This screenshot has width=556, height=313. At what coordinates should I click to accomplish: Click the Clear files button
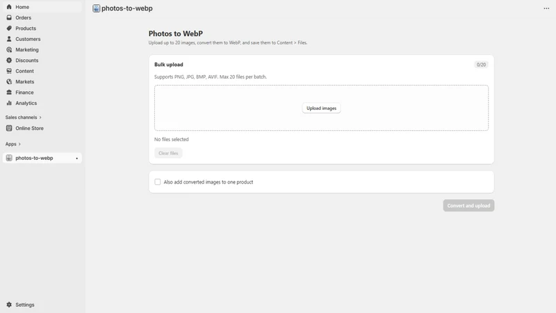[x=168, y=153]
